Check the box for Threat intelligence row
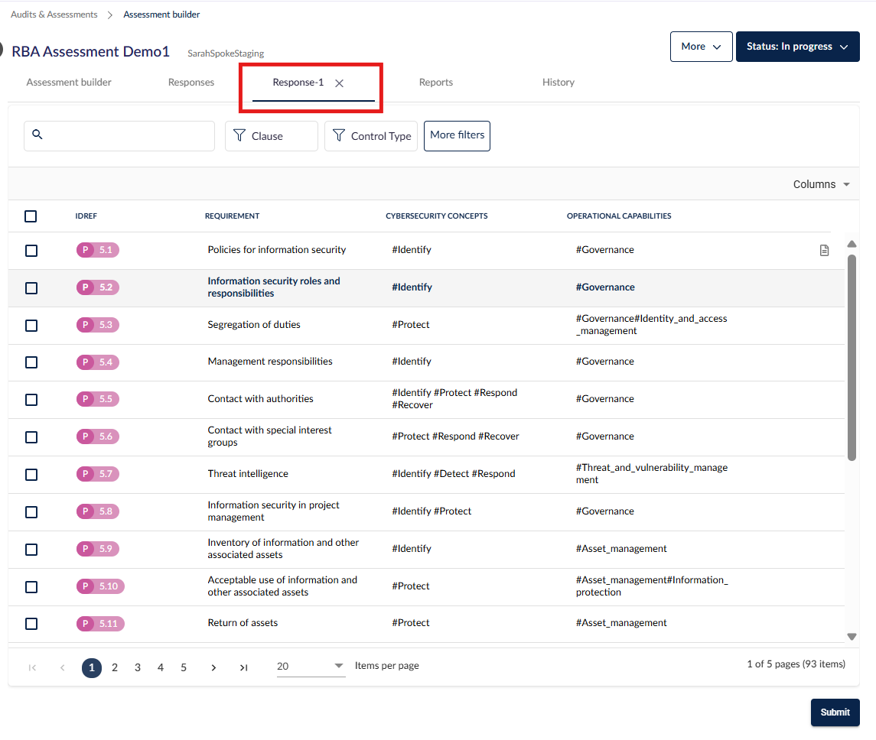This screenshot has width=876, height=740. (x=31, y=475)
